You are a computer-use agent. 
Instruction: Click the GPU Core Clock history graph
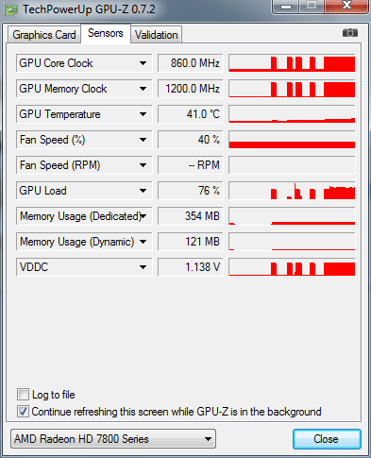292,63
